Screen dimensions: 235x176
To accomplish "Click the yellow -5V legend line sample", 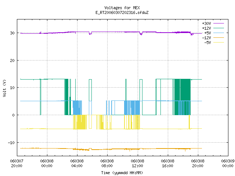I will [218, 43].
